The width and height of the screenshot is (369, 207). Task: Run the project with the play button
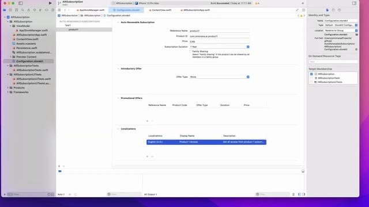click(50, 3)
